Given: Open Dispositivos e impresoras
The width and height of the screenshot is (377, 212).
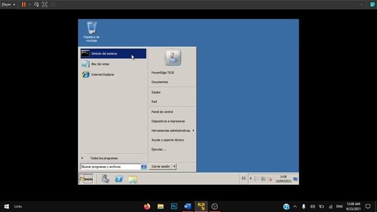Looking at the screenshot, I should coord(168,121).
